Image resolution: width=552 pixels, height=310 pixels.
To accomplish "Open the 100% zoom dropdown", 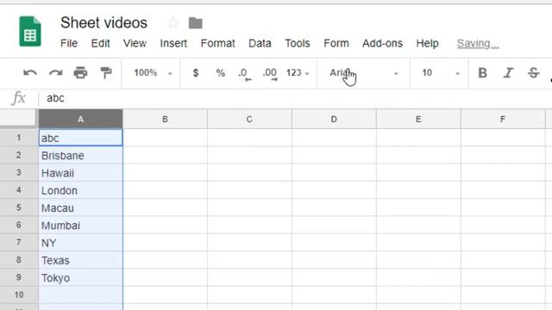I will (x=153, y=72).
